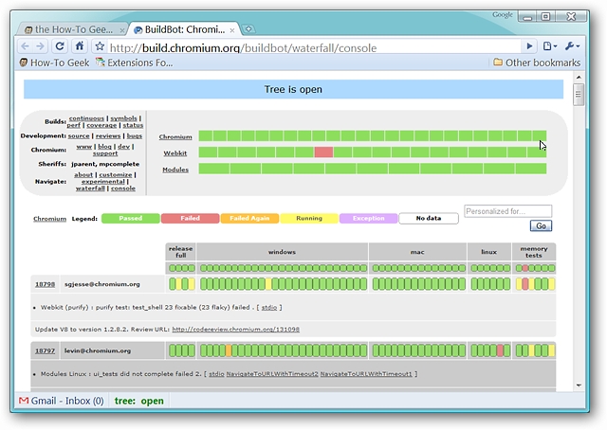
Task: Open the about navigate link
Action: click(83, 175)
